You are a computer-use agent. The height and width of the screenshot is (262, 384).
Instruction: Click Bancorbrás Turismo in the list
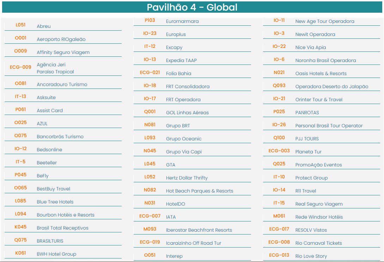[x=60, y=136]
